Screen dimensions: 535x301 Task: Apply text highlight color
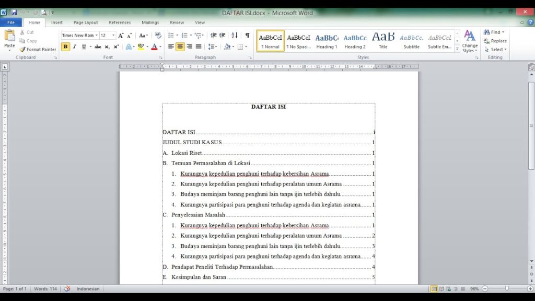point(141,47)
